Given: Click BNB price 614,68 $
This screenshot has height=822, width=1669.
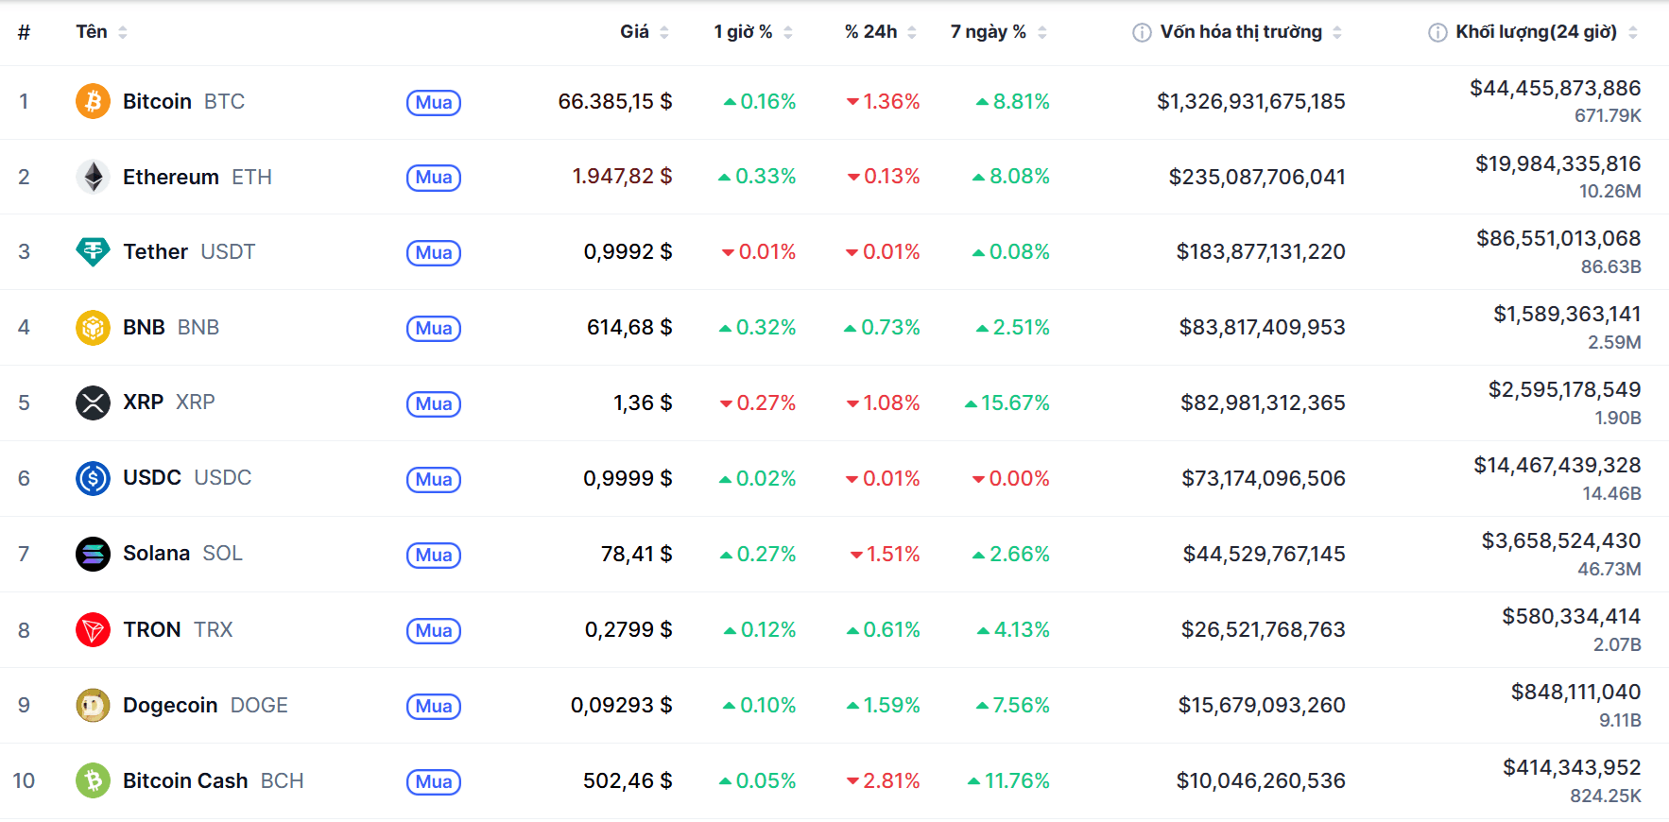Looking at the screenshot, I should [x=629, y=327].
